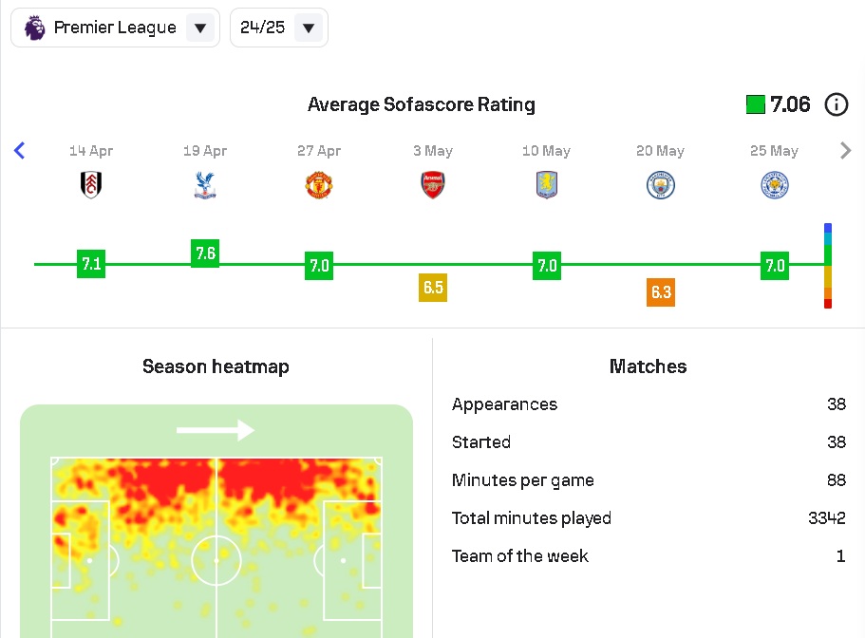Expand earlier matches with the left chevron
Viewport: 865px width, 638px height.
click(x=18, y=150)
